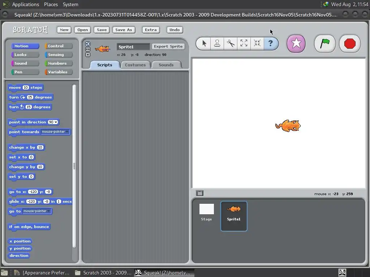
Task: Select the scissors delete tool
Action: tap(231, 43)
